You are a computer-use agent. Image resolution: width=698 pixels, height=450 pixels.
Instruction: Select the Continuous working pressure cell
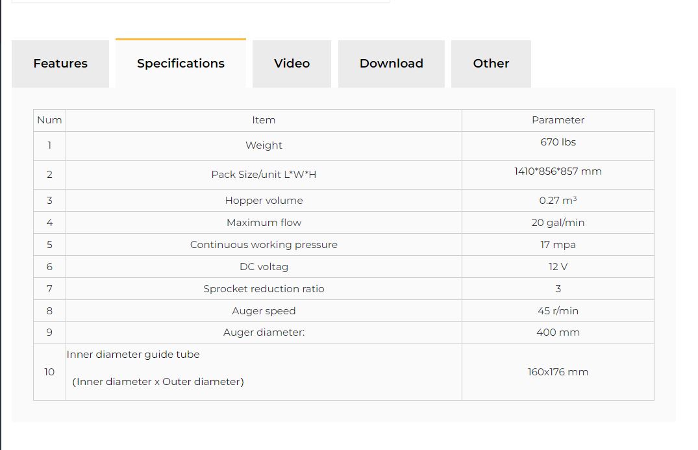264,245
